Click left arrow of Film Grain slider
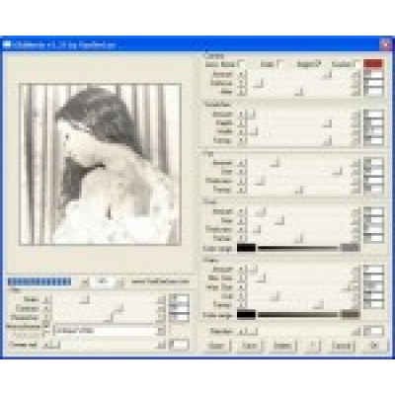395x395 pixels. pyautogui.click(x=47, y=299)
